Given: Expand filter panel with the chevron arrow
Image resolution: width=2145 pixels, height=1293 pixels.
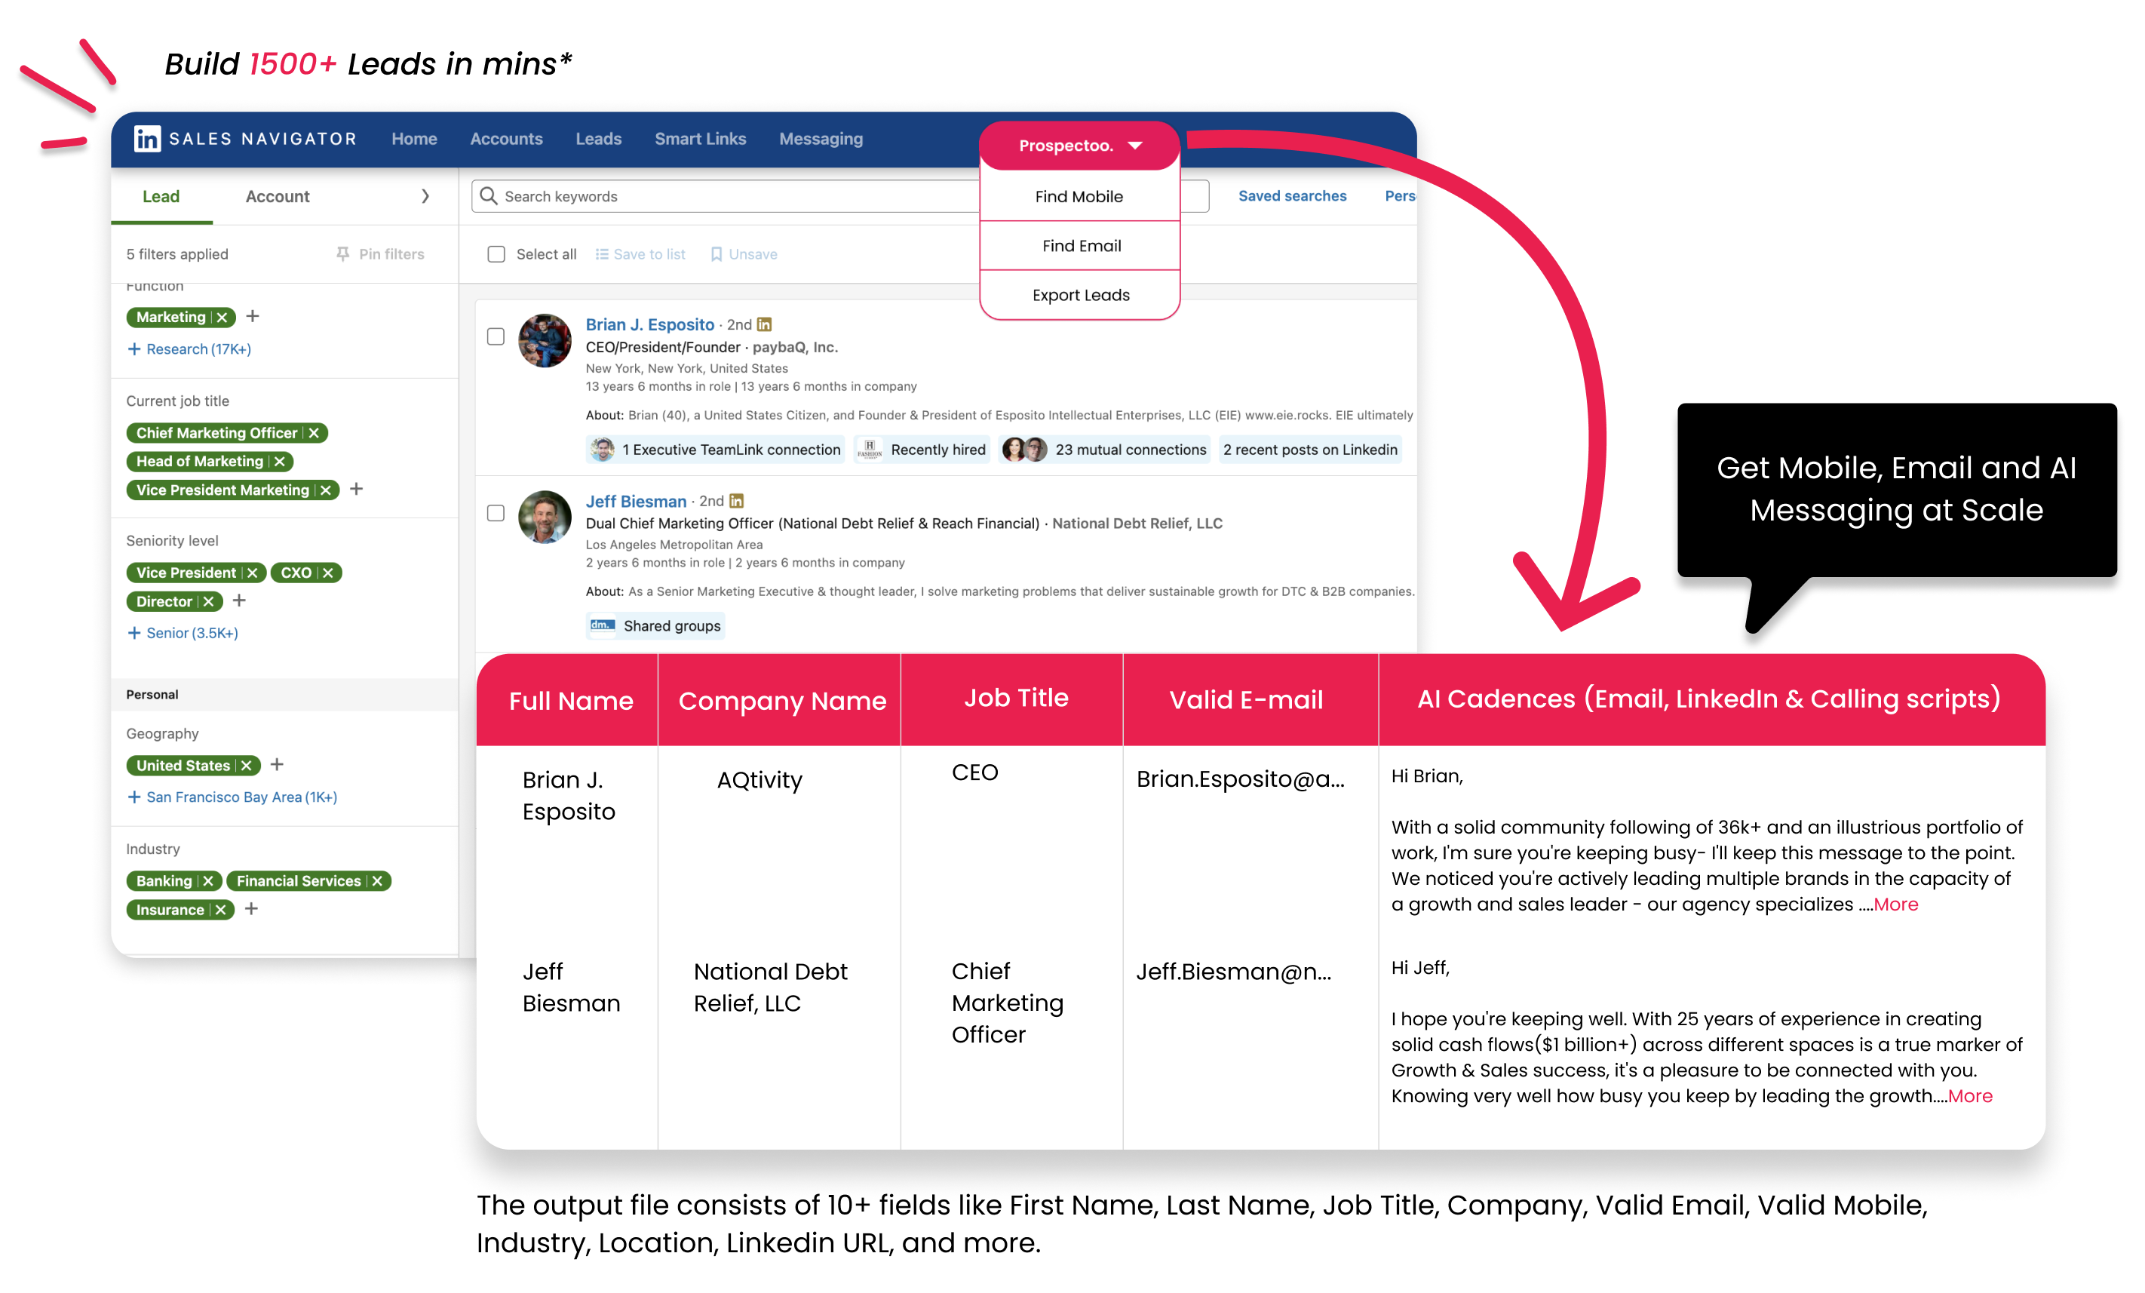Looking at the screenshot, I should [425, 197].
